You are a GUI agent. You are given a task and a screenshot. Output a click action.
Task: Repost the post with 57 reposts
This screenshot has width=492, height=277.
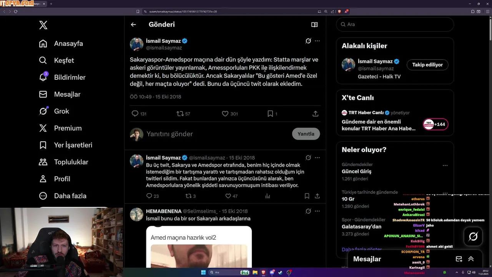pyautogui.click(x=183, y=114)
